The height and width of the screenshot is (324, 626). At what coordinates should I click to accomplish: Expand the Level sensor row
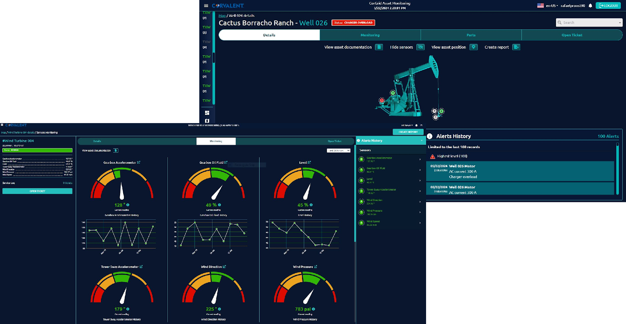point(420,180)
